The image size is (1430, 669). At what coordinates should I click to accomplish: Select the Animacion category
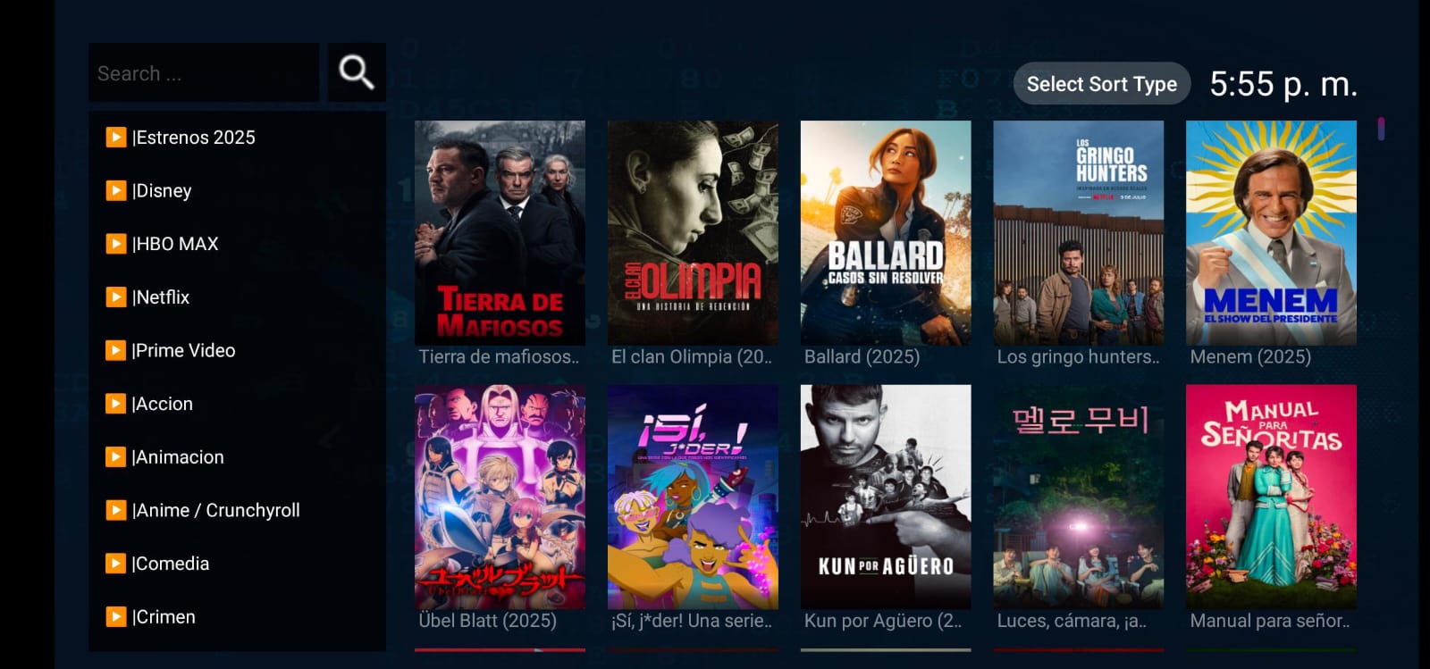coord(238,457)
